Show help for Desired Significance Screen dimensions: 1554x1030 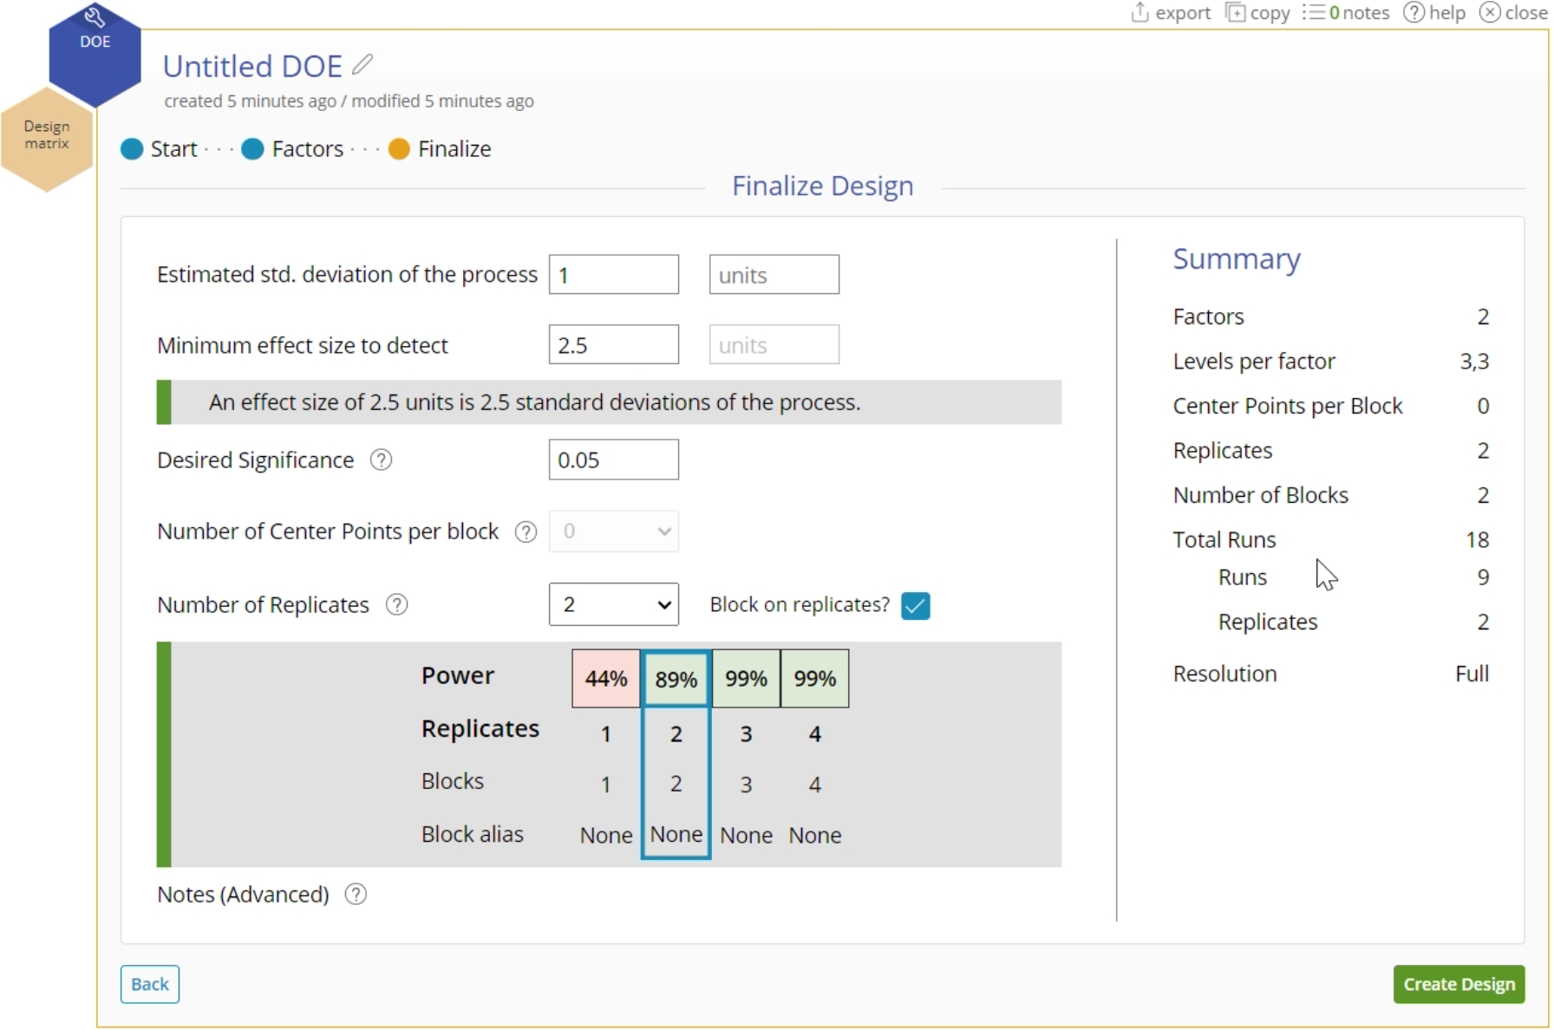click(381, 460)
